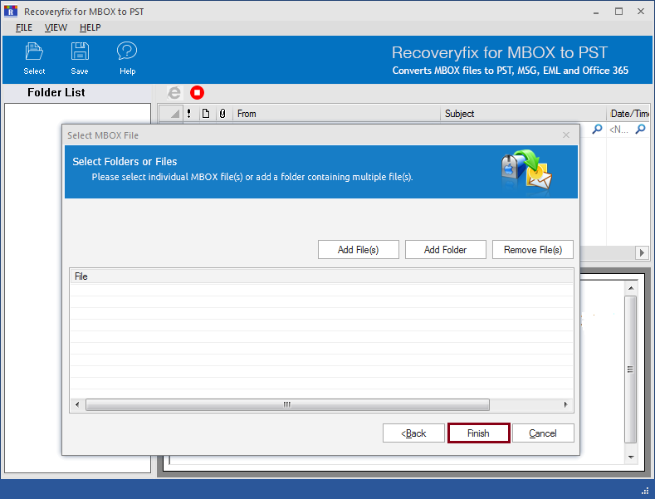655x499 pixels.
Task: Click the Subject column header
Action: coord(523,113)
